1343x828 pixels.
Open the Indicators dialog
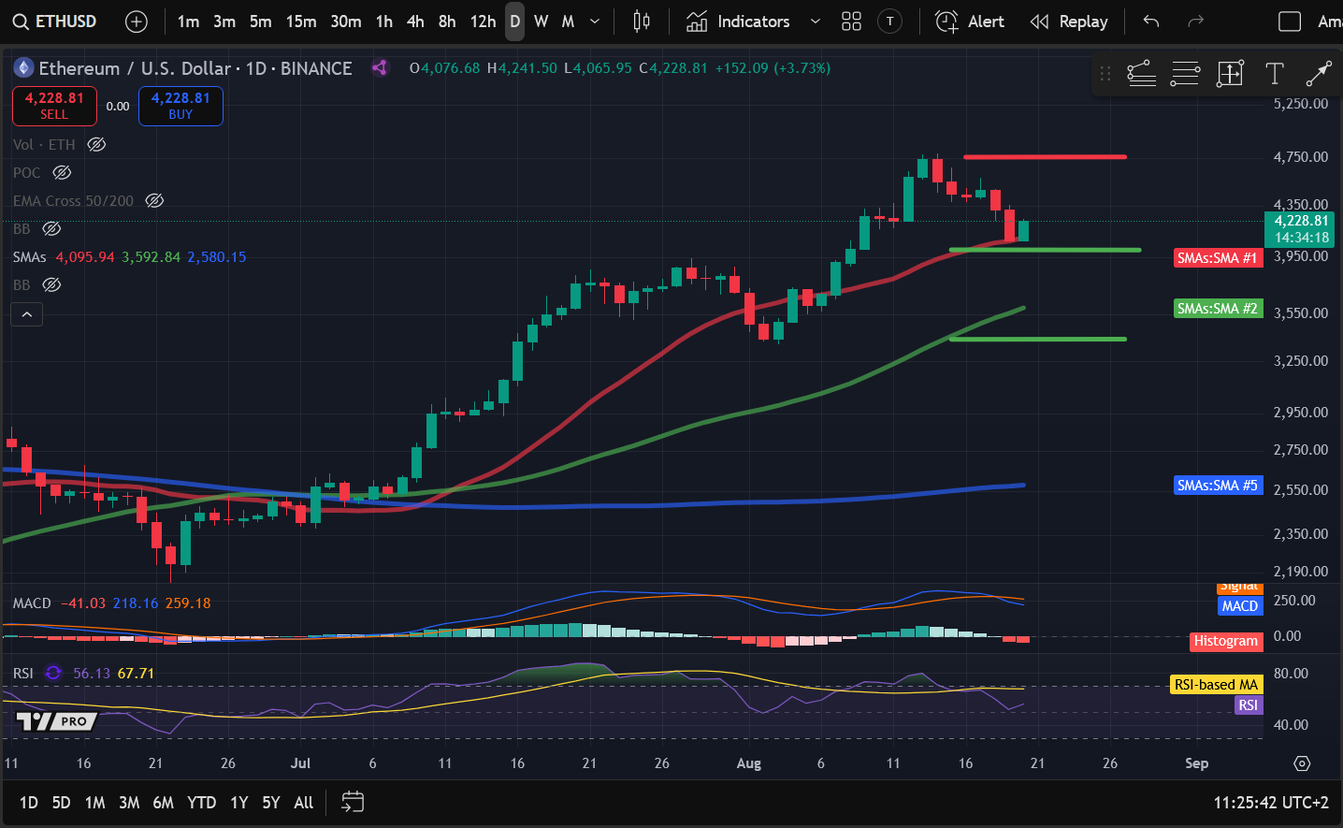(738, 22)
